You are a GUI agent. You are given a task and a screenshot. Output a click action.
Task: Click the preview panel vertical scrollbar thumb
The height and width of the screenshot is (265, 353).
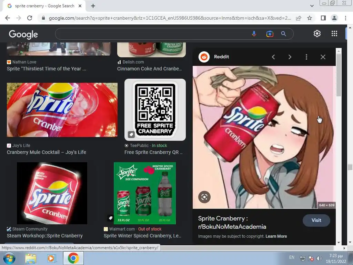coord(339,75)
